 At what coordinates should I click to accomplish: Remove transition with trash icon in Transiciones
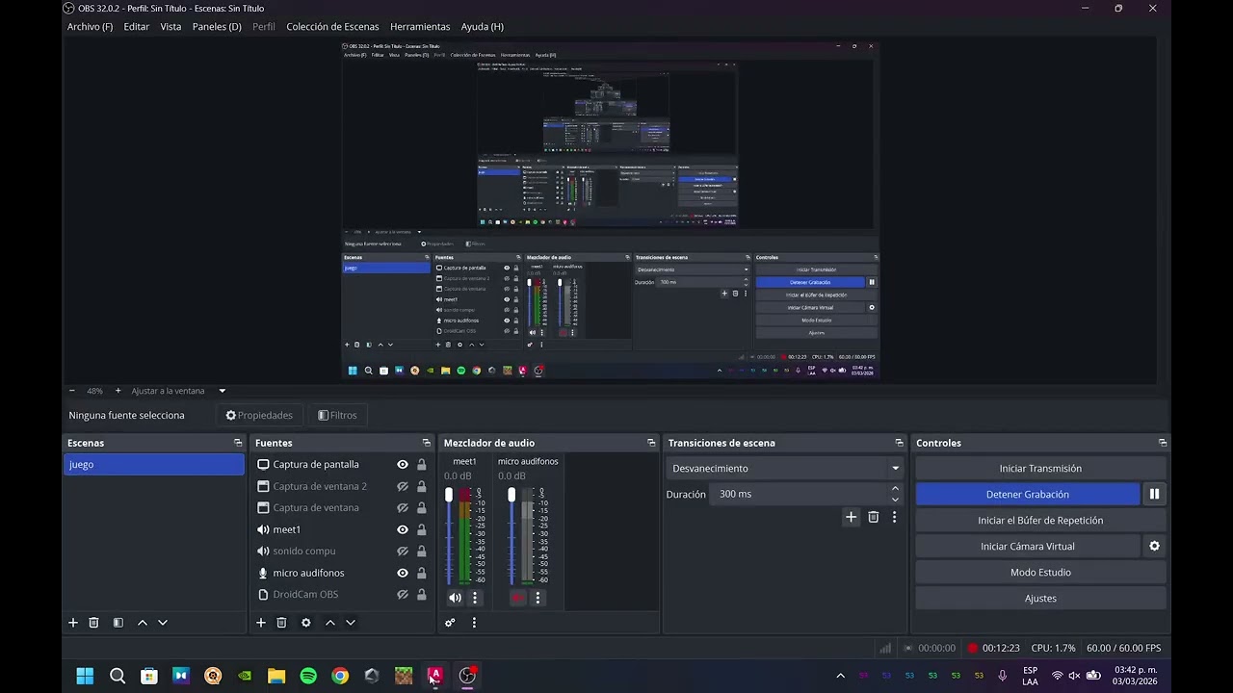(873, 517)
